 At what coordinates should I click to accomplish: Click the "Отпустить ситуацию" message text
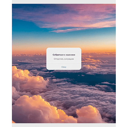(64, 59)
